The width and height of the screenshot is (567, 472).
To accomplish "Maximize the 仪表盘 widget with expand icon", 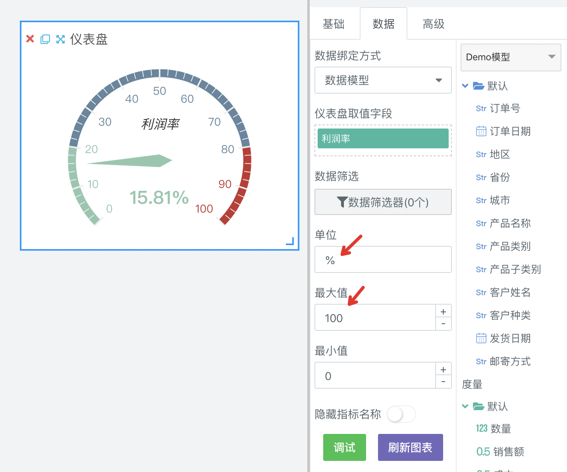I will pos(60,39).
